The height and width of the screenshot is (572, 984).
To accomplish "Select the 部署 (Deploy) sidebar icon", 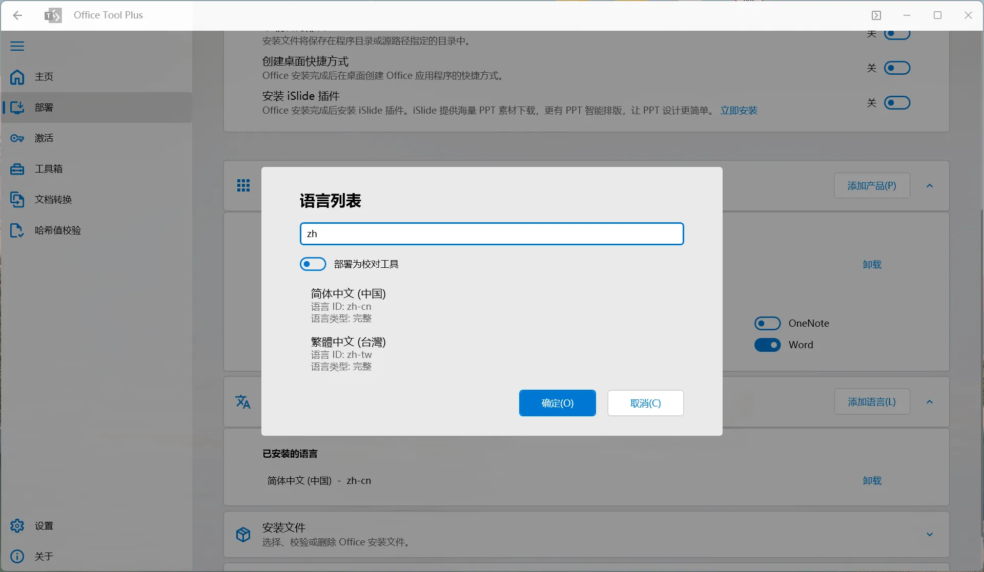I will [44, 108].
